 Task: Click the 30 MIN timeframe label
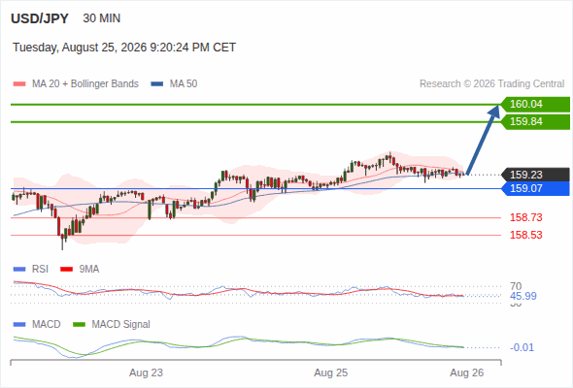pos(102,18)
